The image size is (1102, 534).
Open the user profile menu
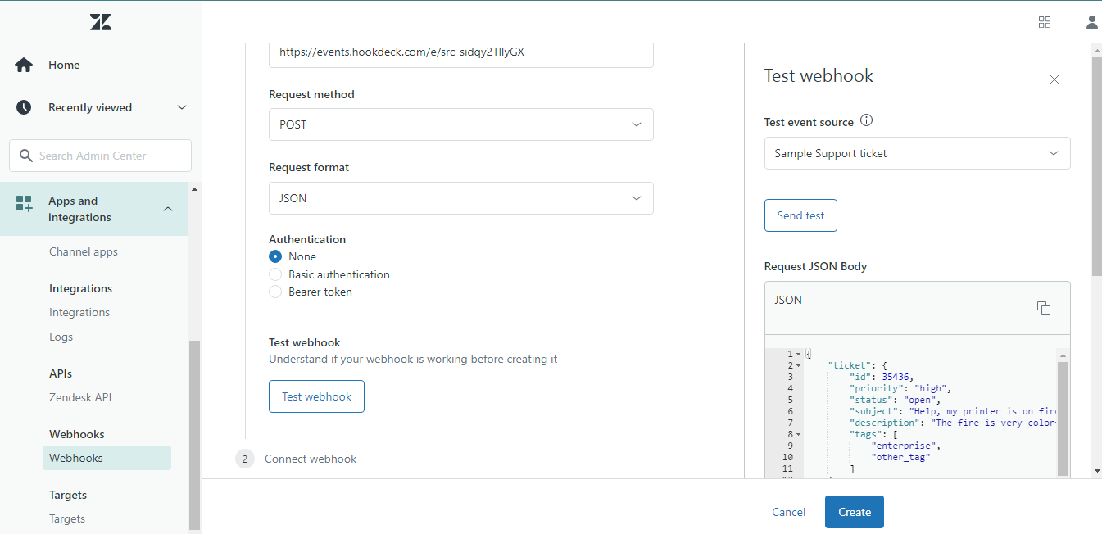(1091, 21)
